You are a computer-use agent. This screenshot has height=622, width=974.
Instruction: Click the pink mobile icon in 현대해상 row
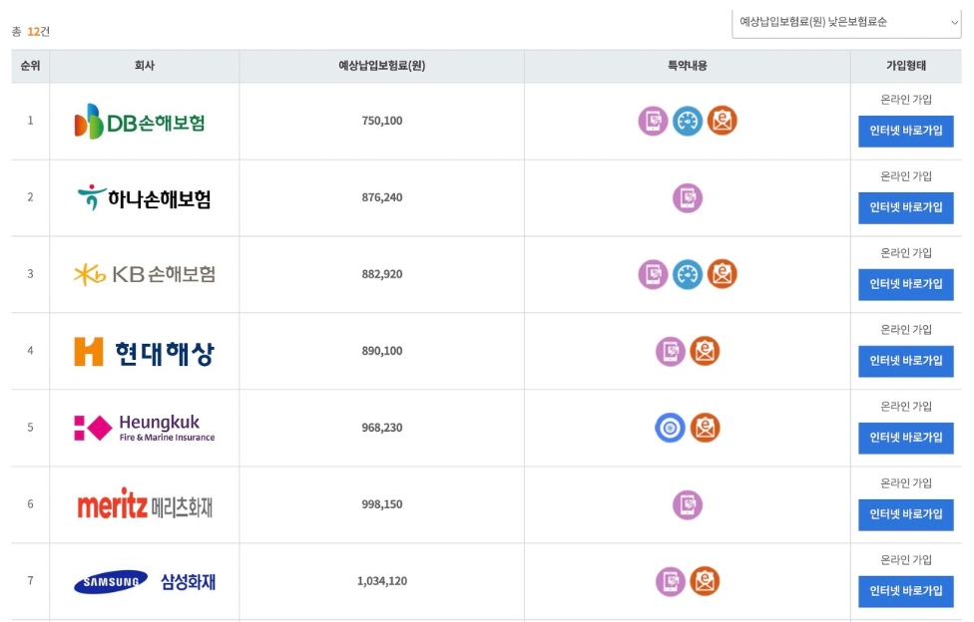[x=671, y=351]
